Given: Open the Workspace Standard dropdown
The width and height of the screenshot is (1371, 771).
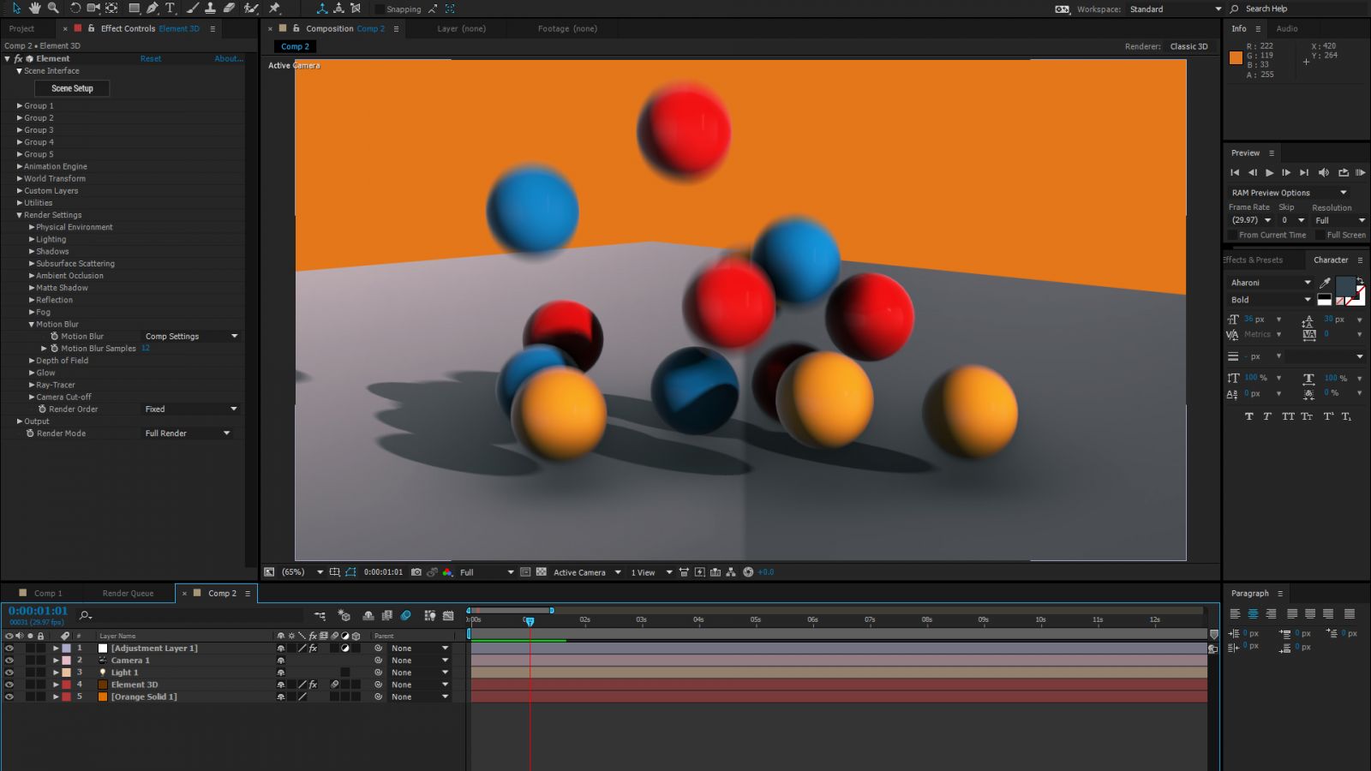Looking at the screenshot, I should tap(1175, 9).
